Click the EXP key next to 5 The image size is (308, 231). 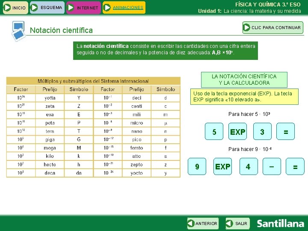pos(238,131)
